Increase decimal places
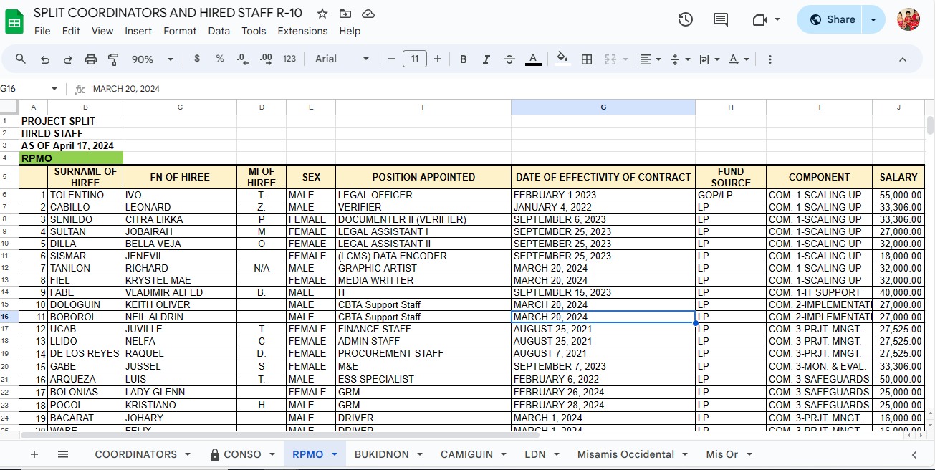The width and height of the screenshot is (935, 470). (266, 59)
